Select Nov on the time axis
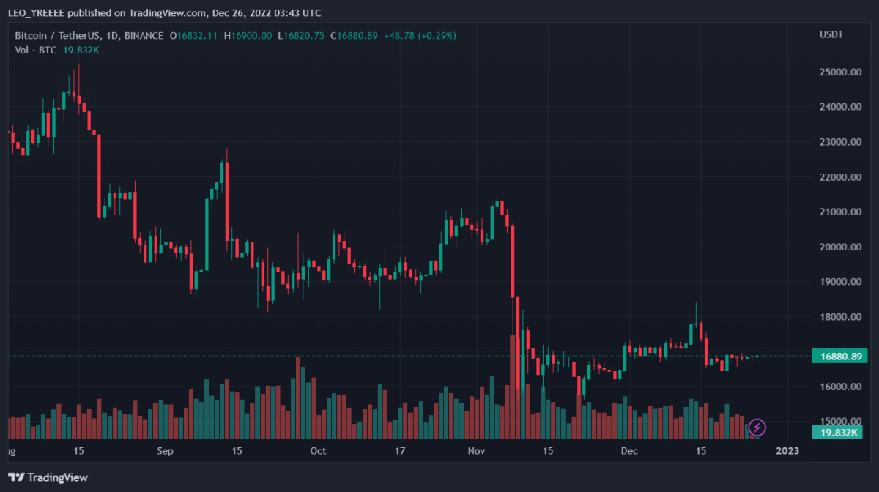Image resolution: width=879 pixels, height=492 pixels. pyautogui.click(x=477, y=451)
